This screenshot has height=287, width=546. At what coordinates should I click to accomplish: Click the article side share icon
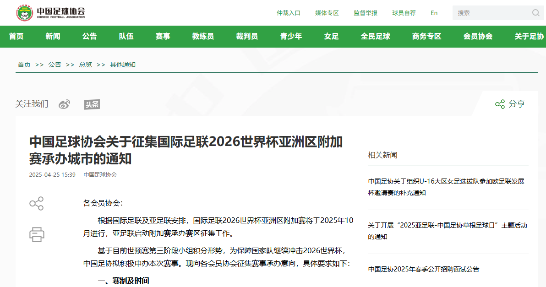point(37,204)
